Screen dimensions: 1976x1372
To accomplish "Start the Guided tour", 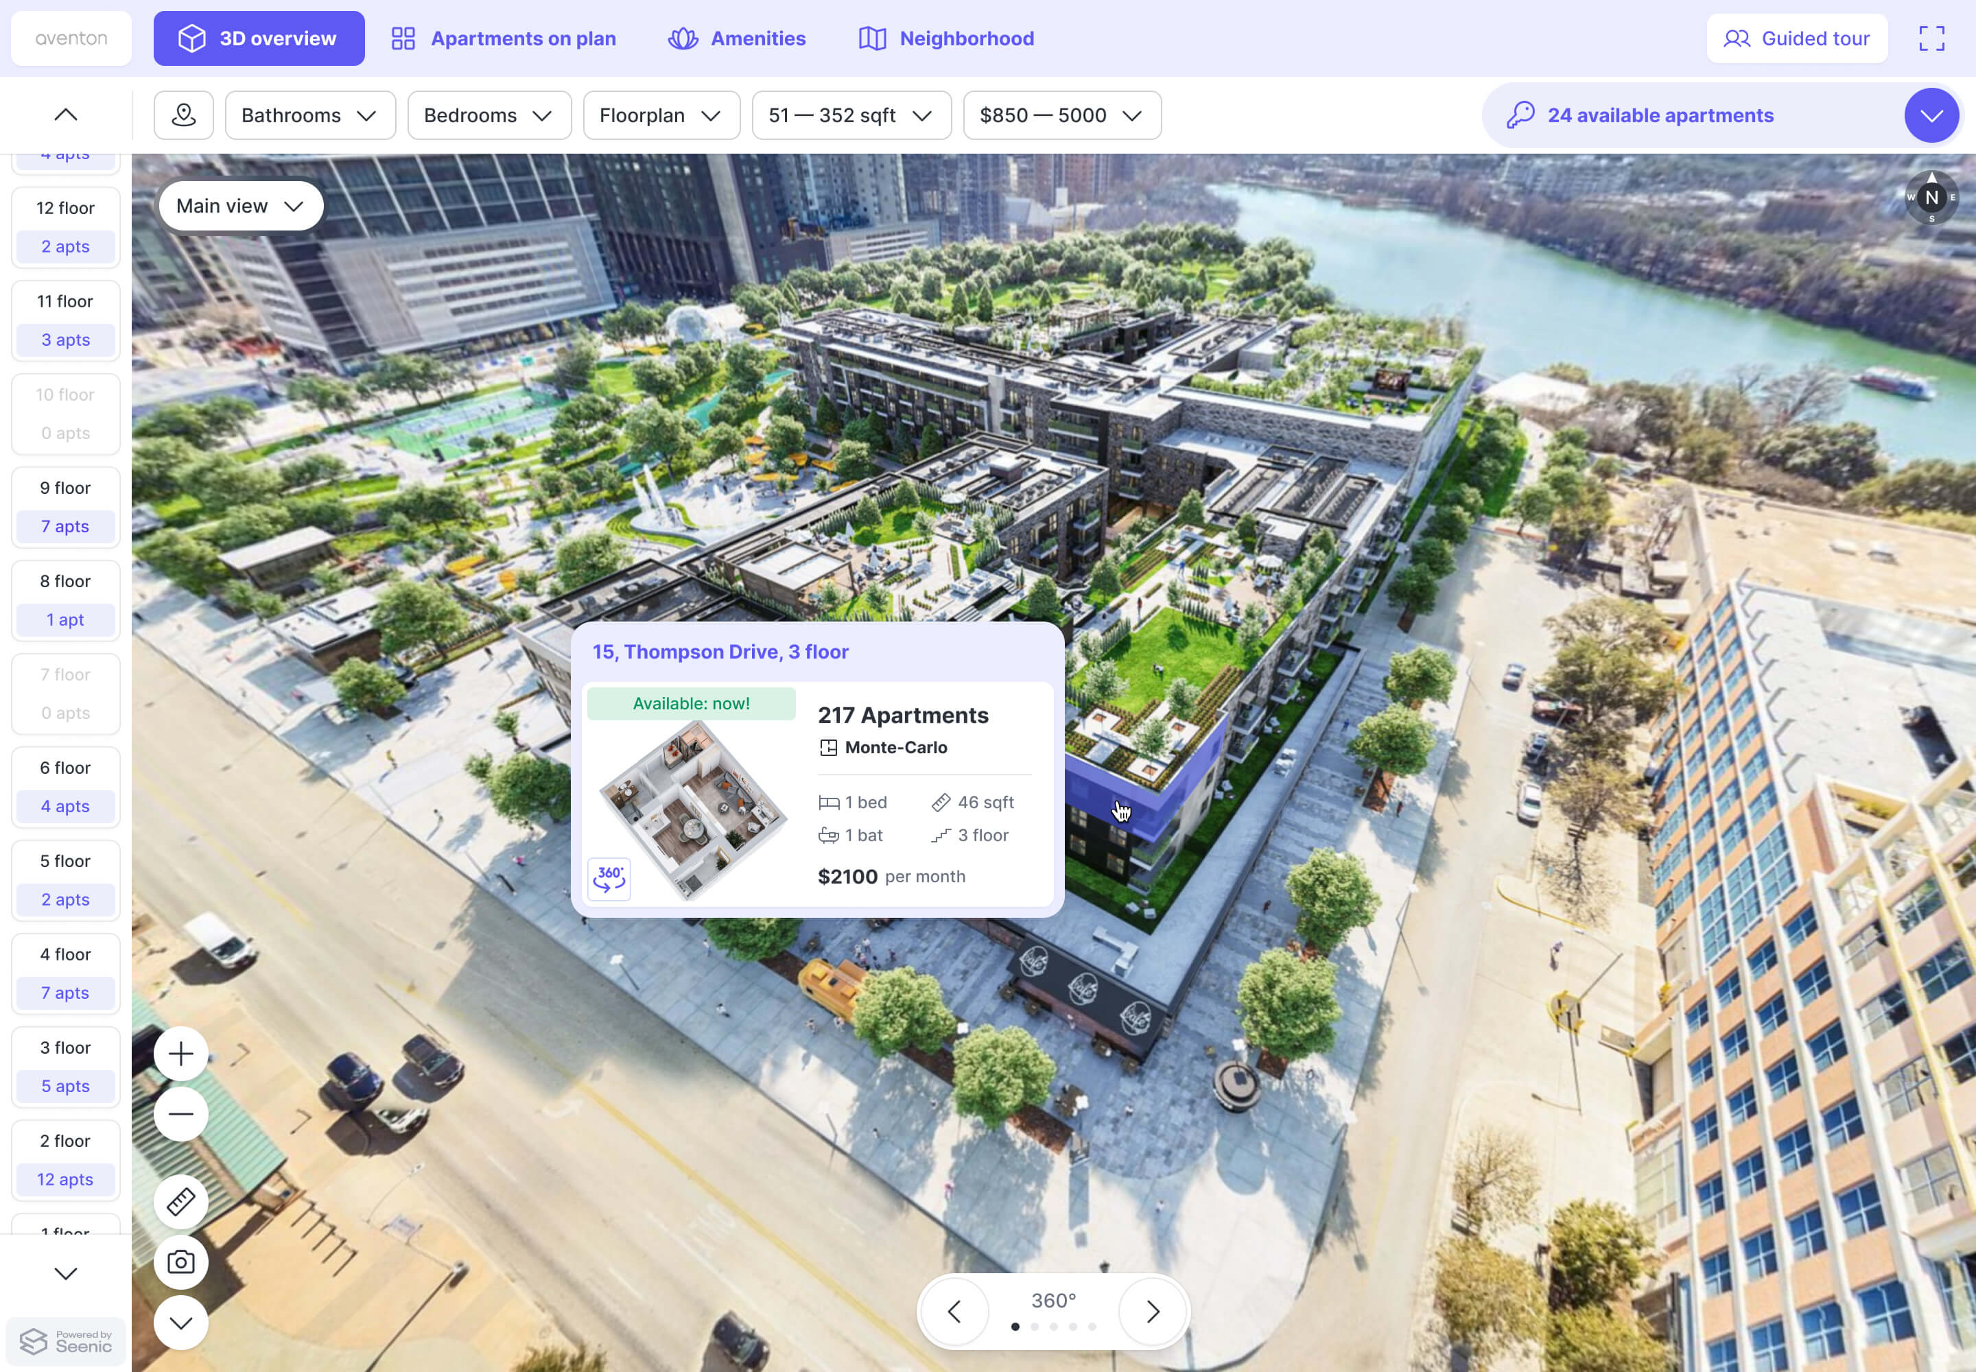I will click(x=1796, y=38).
